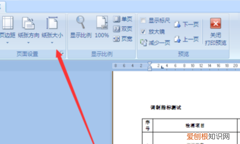Image resolution: width=240 pixels, height=144 pixels.
Task: Click the 调制指标测试 heading text
Action: click(x=166, y=108)
